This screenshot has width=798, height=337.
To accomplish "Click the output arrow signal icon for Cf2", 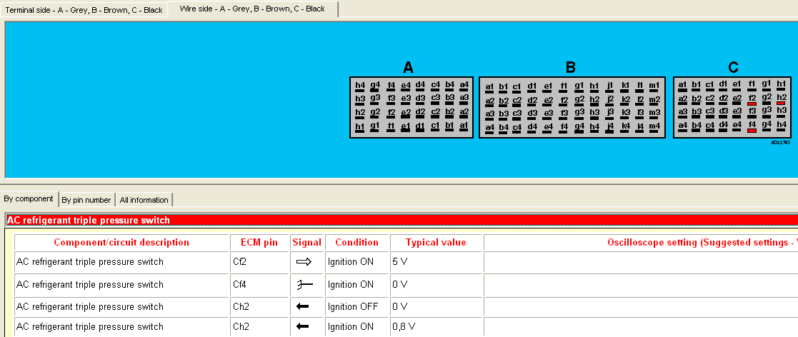I will (x=304, y=262).
